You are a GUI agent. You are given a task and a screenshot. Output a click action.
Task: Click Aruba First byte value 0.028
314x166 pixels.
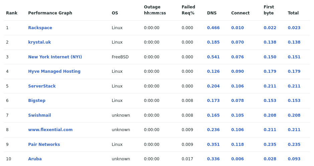coord(270,159)
